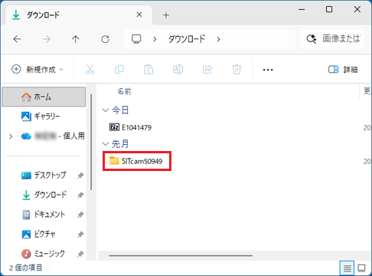Select the Rename icon in toolbar
Image resolution: width=372 pixels, height=276 pixels.
coord(178,69)
